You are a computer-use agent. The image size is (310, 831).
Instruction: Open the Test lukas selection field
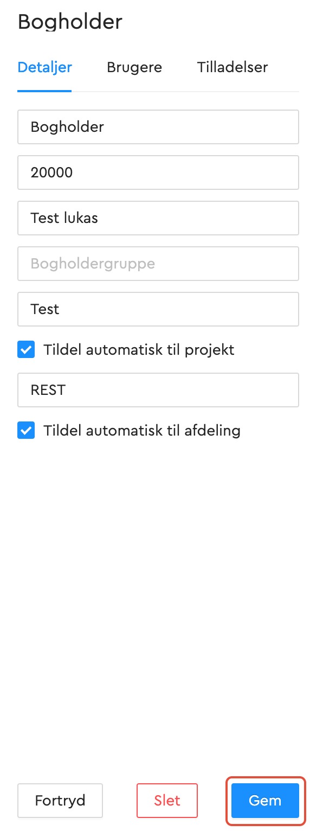coord(158,218)
